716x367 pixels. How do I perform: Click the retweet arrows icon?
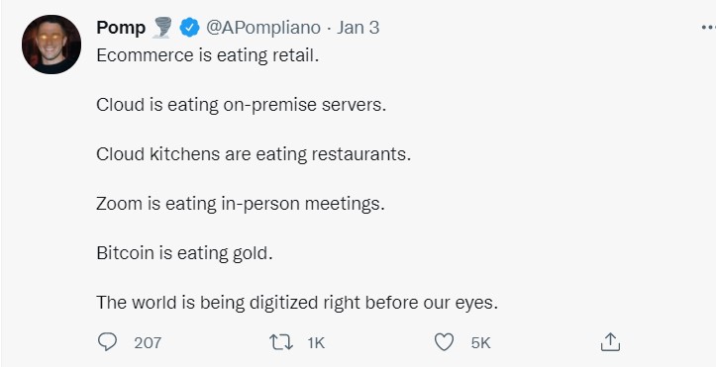pos(281,342)
